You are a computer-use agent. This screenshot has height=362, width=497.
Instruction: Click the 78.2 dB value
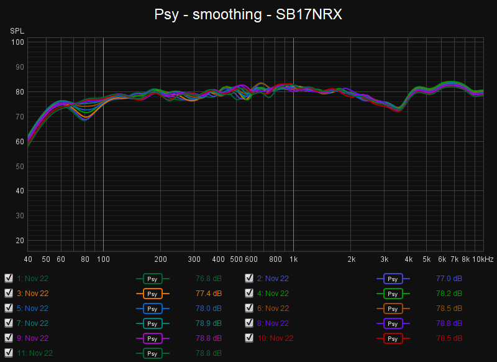(x=449, y=294)
